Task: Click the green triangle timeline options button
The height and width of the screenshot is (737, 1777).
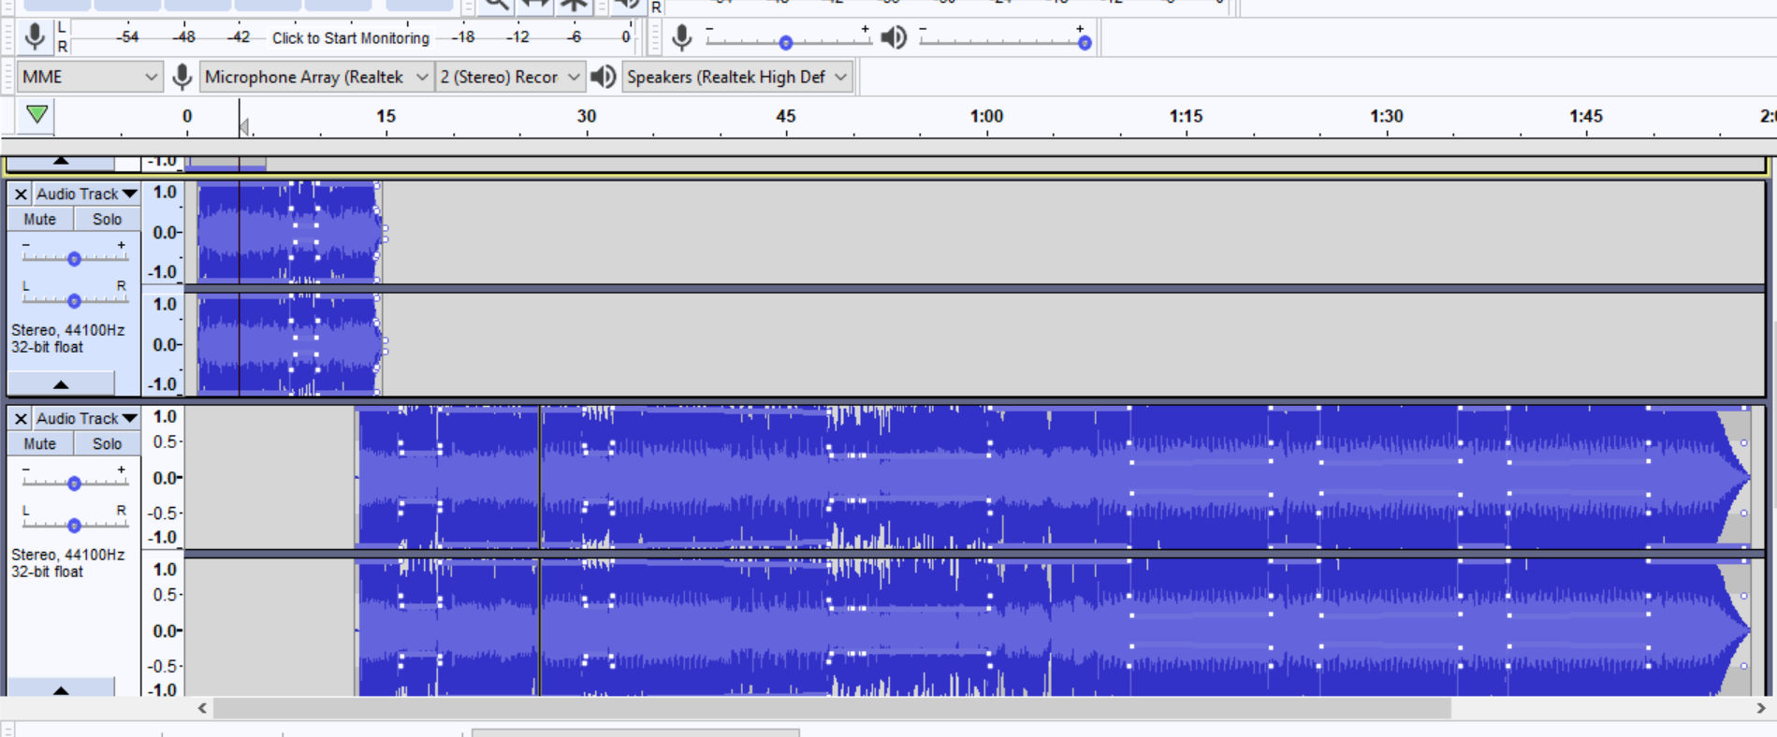Action: click(x=37, y=115)
